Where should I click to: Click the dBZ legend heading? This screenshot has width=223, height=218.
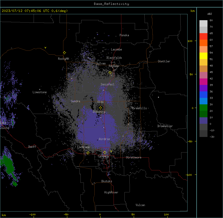(x=210, y=14)
